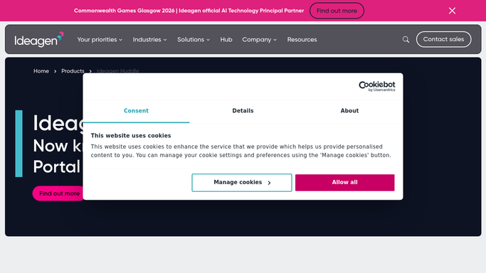Expand the Your priorities menu
Viewport: 486px width, 273px height.
click(100, 40)
